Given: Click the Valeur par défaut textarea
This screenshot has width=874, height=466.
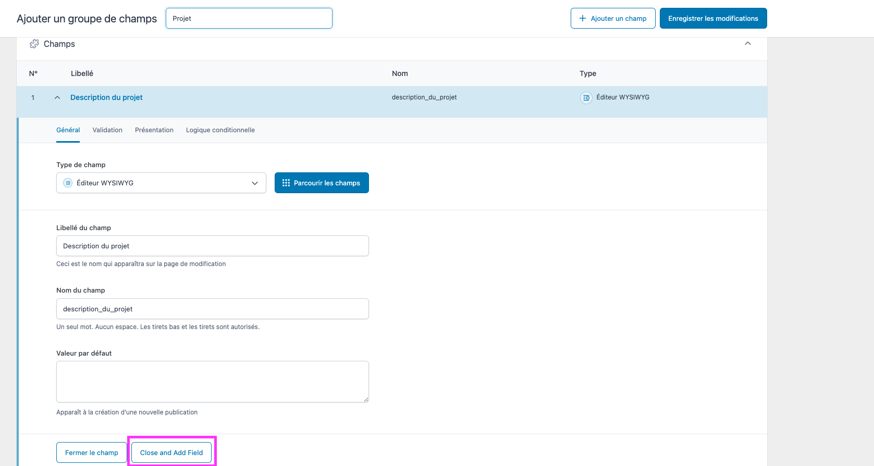Looking at the screenshot, I should click(213, 382).
